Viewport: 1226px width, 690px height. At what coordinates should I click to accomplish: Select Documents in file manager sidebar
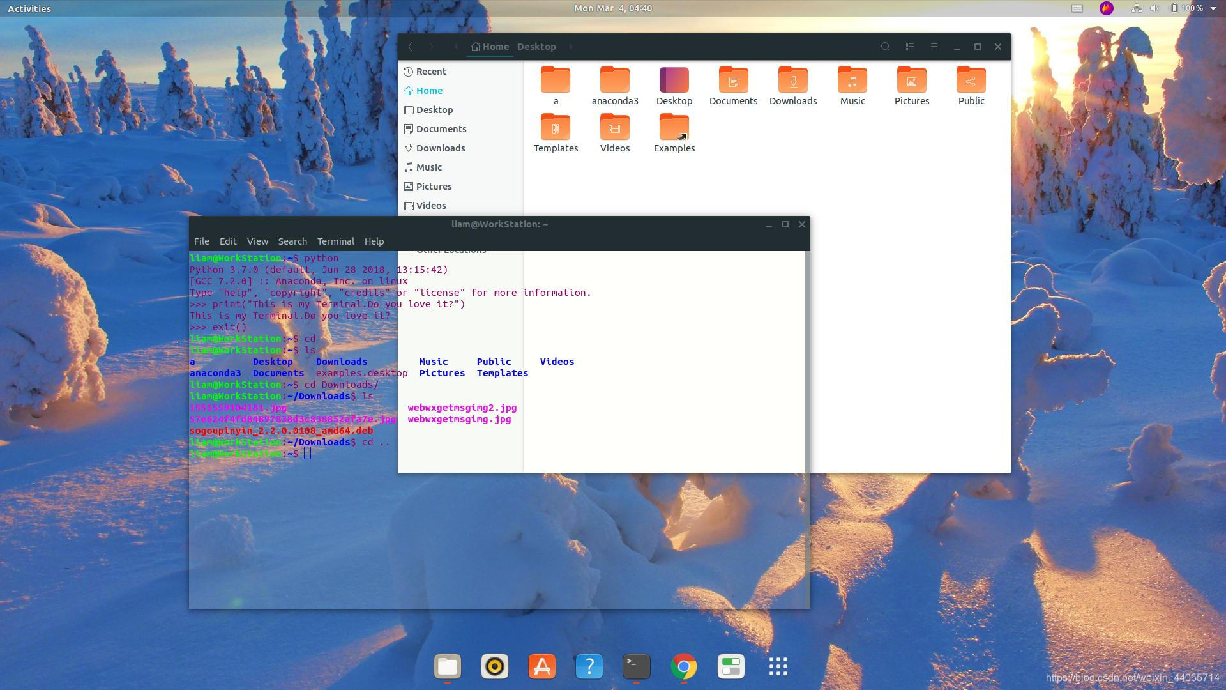click(441, 129)
